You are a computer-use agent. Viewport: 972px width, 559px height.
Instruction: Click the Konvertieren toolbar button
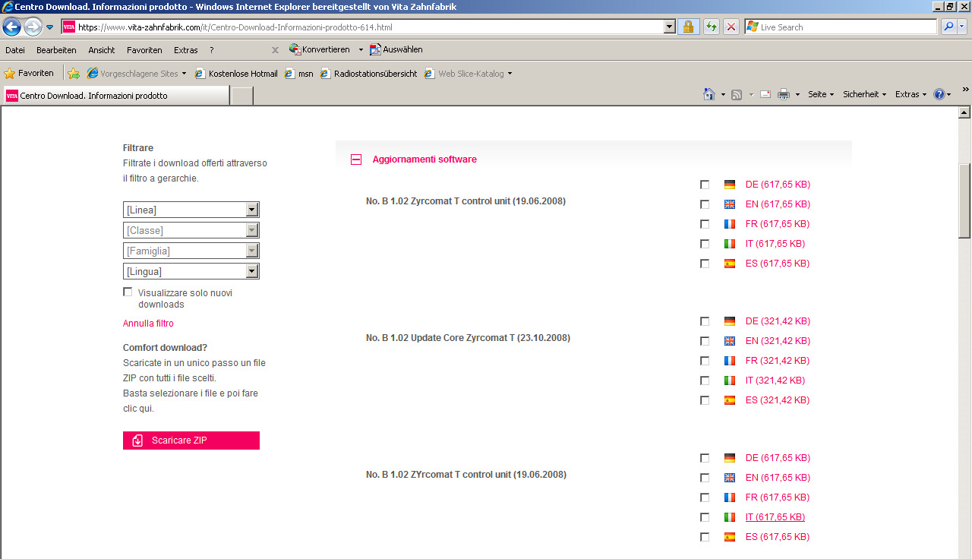[x=320, y=49]
